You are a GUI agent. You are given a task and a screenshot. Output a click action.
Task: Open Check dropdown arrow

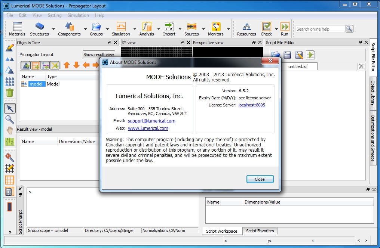(276, 29)
